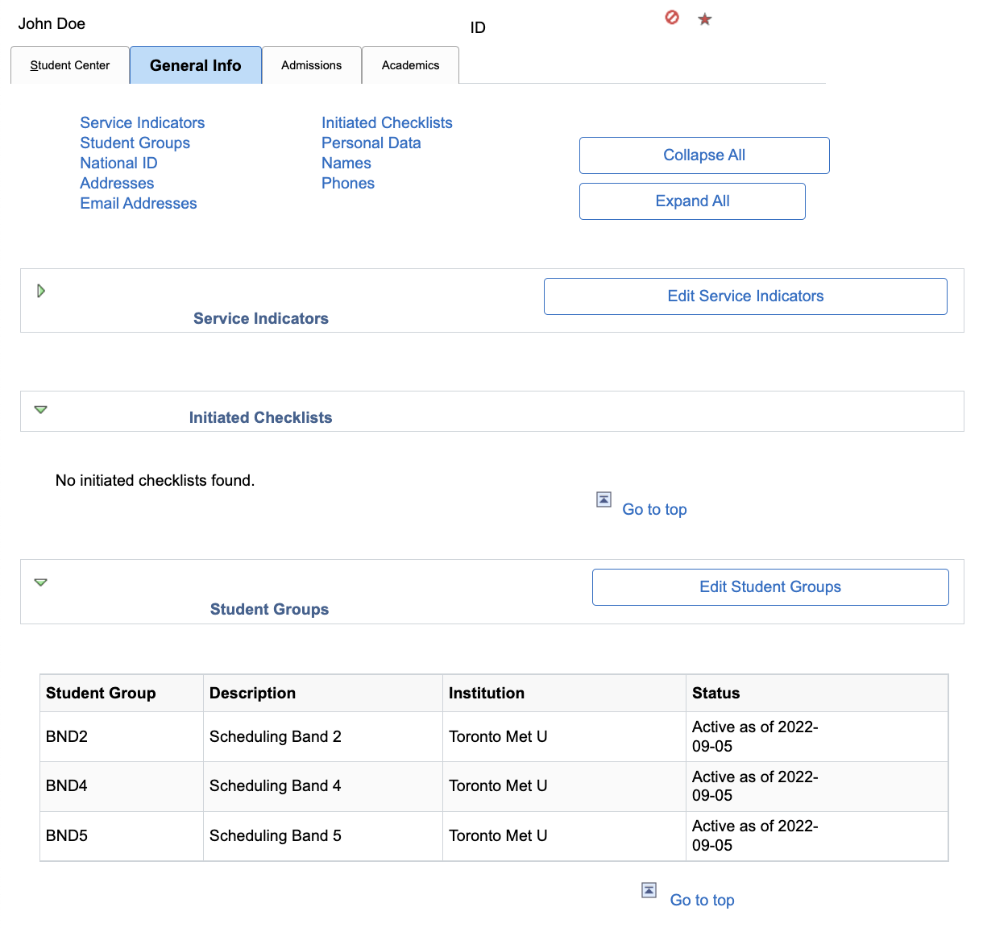Click go-to-top icon below Student Groups table
This screenshot has height=928, width=983.
point(649,890)
